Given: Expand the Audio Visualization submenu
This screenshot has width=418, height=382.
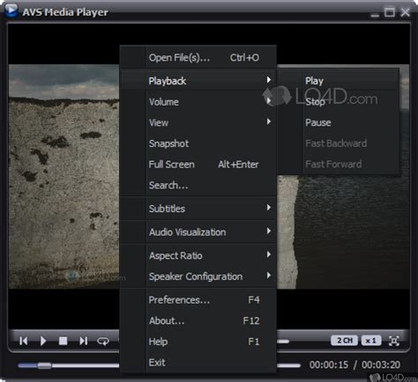Looking at the screenshot, I should (x=198, y=232).
